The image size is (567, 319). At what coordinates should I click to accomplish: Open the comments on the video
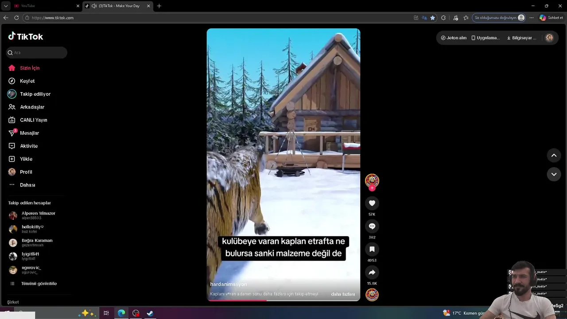[372, 226]
